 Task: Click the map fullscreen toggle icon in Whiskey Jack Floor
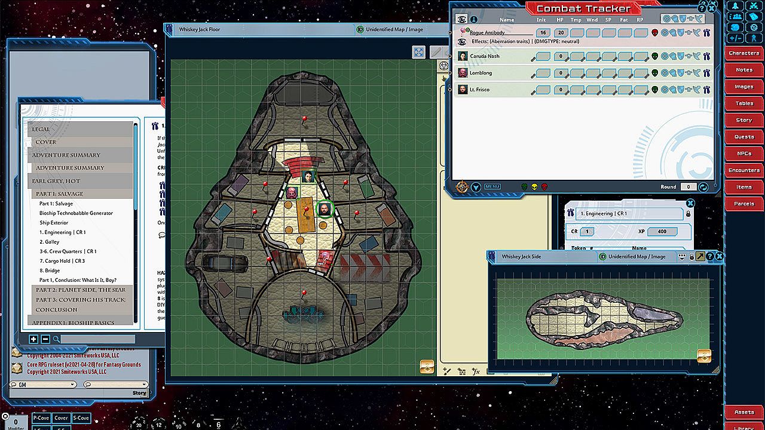pos(419,52)
